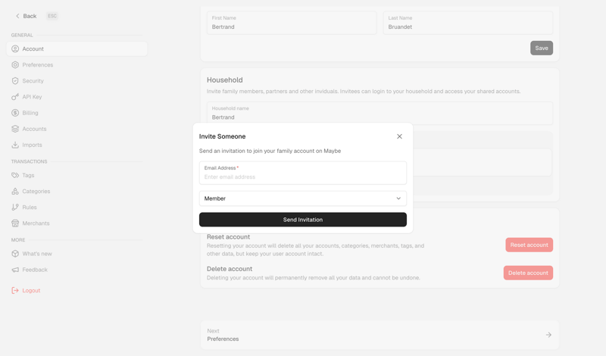Click the Last Name field
Image resolution: width=606 pixels, height=356 pixels.
click(x=468, y=23)
